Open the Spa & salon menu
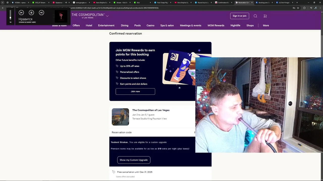The height and width of the screenshot is (181, 323). (x=167, y=25)
